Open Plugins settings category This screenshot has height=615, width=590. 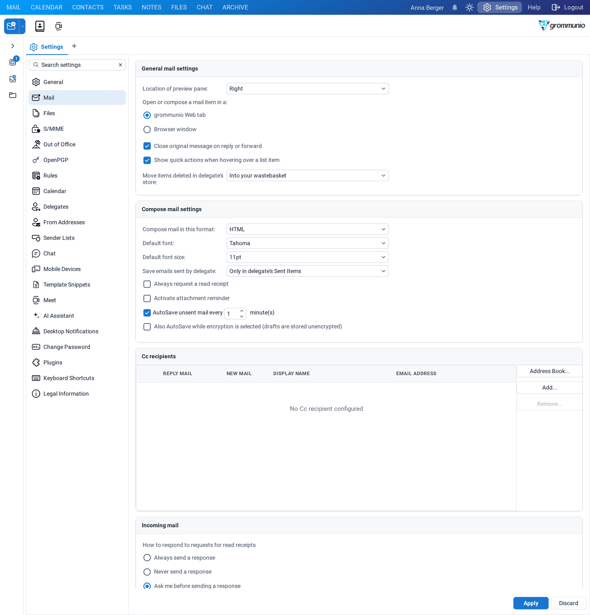(x=77, y=362)
